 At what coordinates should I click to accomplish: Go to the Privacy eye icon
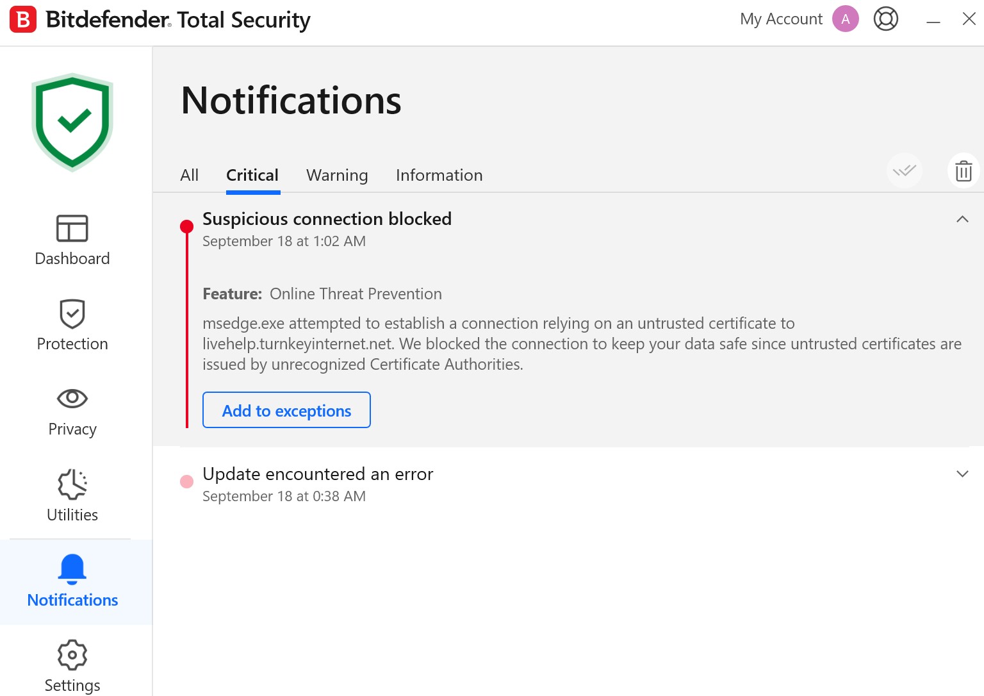click(72, 398)
